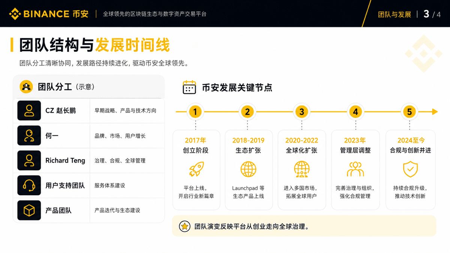Click the avatar icon next to 何一
The width and height of the screenshot is (450, 253).
coord(29,135)
